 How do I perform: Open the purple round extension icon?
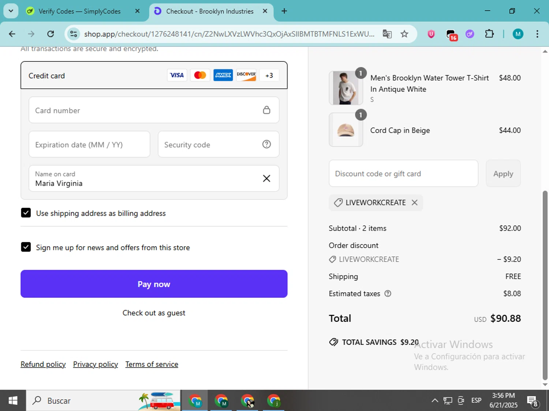[470, 34]
